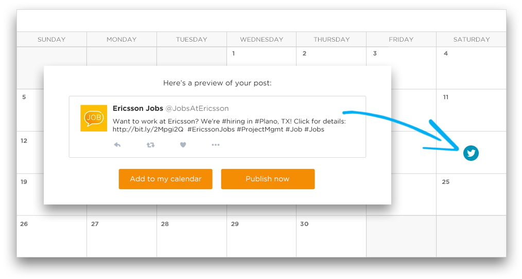Click the Twitter bird icon on calendar
522x279 pixels.
[471, 153]
